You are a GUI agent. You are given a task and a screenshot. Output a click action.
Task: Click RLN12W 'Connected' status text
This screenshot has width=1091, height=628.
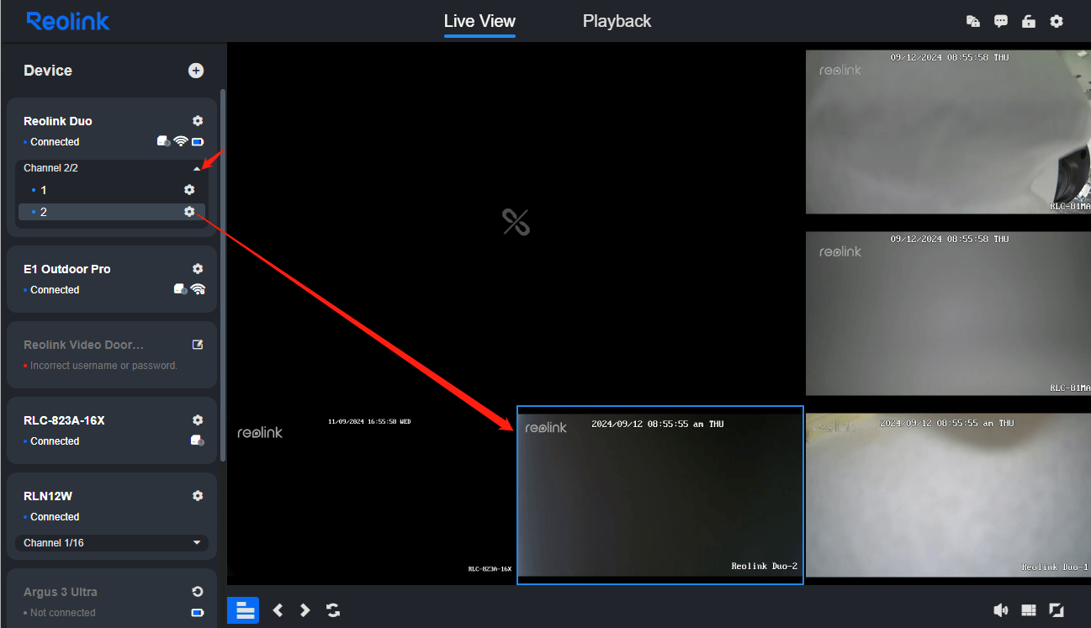pyautogui.click(x=55, y=517)
